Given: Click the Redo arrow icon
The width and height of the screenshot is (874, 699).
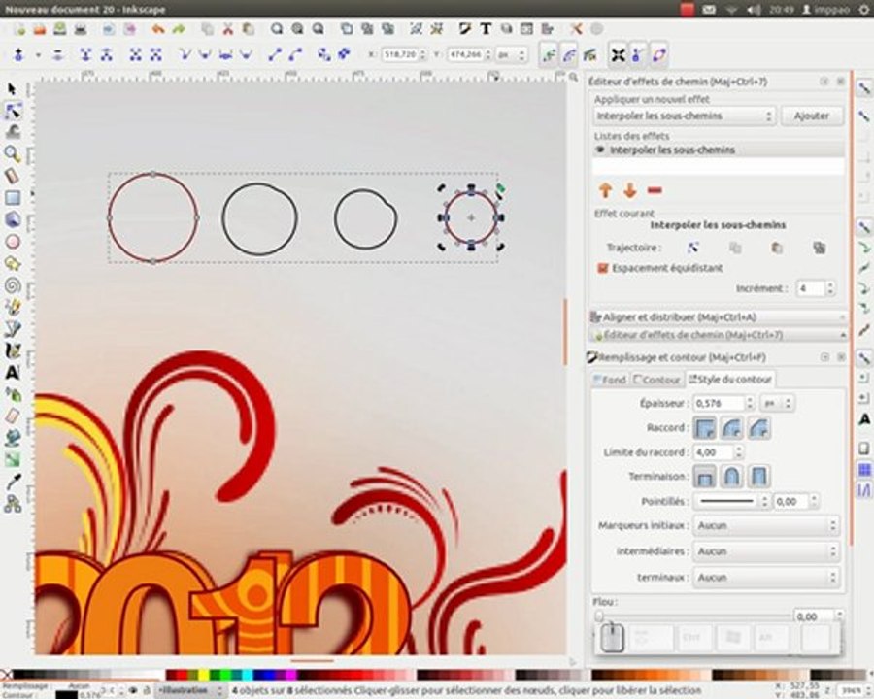Looking at the screenshot, I should coord(179,29).
